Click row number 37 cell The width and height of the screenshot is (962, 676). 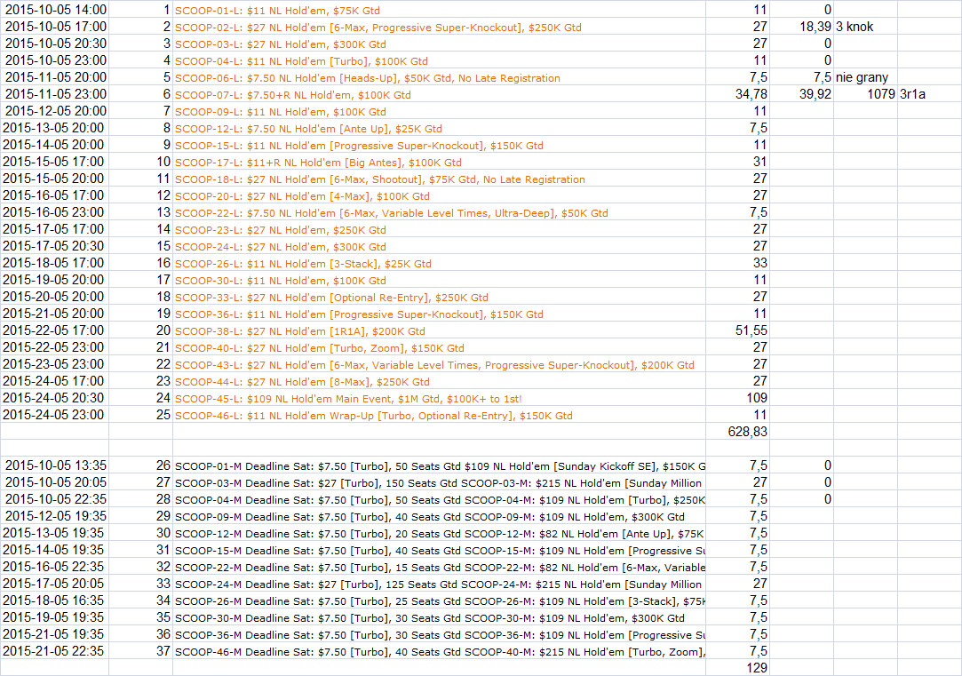pos(140,651)
